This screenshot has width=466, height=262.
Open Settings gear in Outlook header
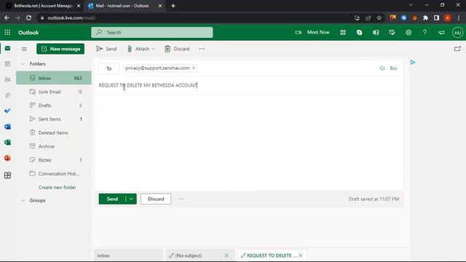tap(408, 32)
